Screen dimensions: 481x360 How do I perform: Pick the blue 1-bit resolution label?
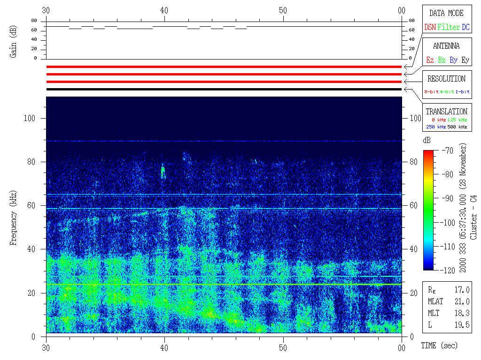coord(462,92)
